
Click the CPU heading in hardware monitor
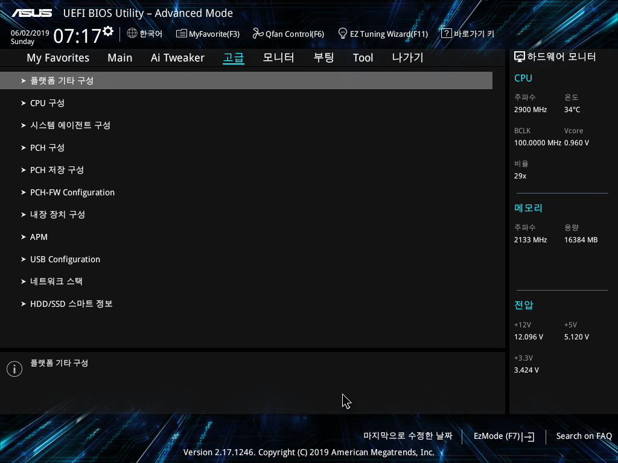click(523, 78)
